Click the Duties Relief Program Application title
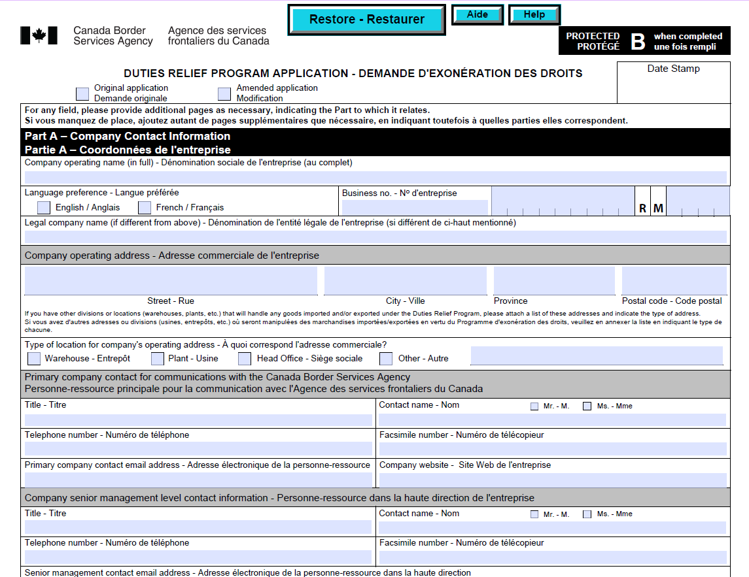749x577 pixels. click(x=353, y=73)
